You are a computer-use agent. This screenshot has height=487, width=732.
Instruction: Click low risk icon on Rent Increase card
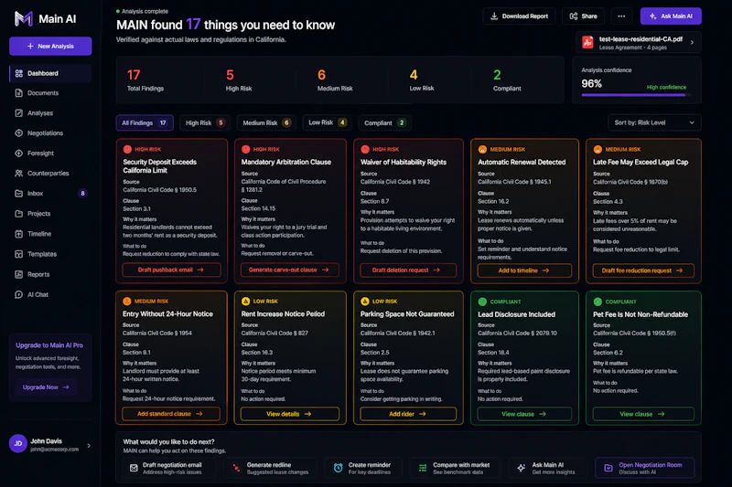245,301
